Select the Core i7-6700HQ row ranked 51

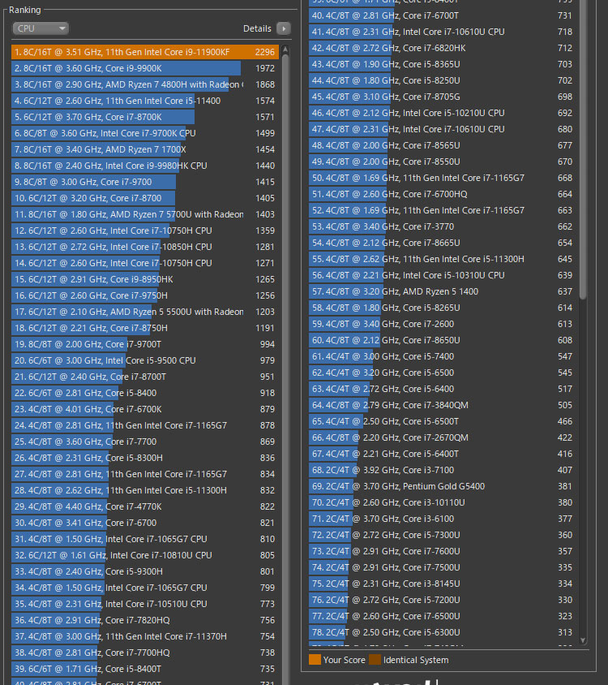tap(442, 194)
